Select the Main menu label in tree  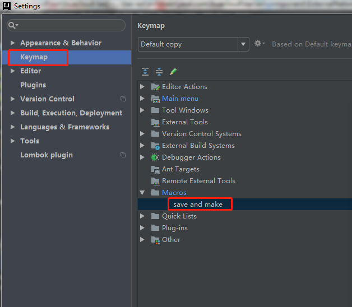click(x=180, y=99)
